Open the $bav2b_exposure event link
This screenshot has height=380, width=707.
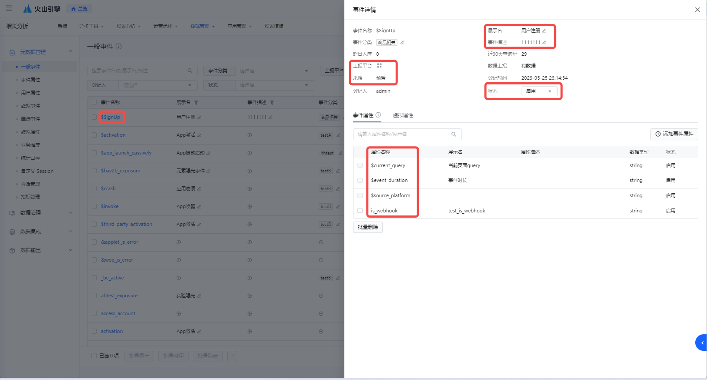coord(121,171)
